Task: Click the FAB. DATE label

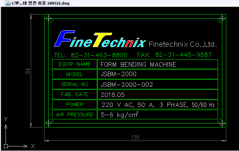Action: [75, 94]
